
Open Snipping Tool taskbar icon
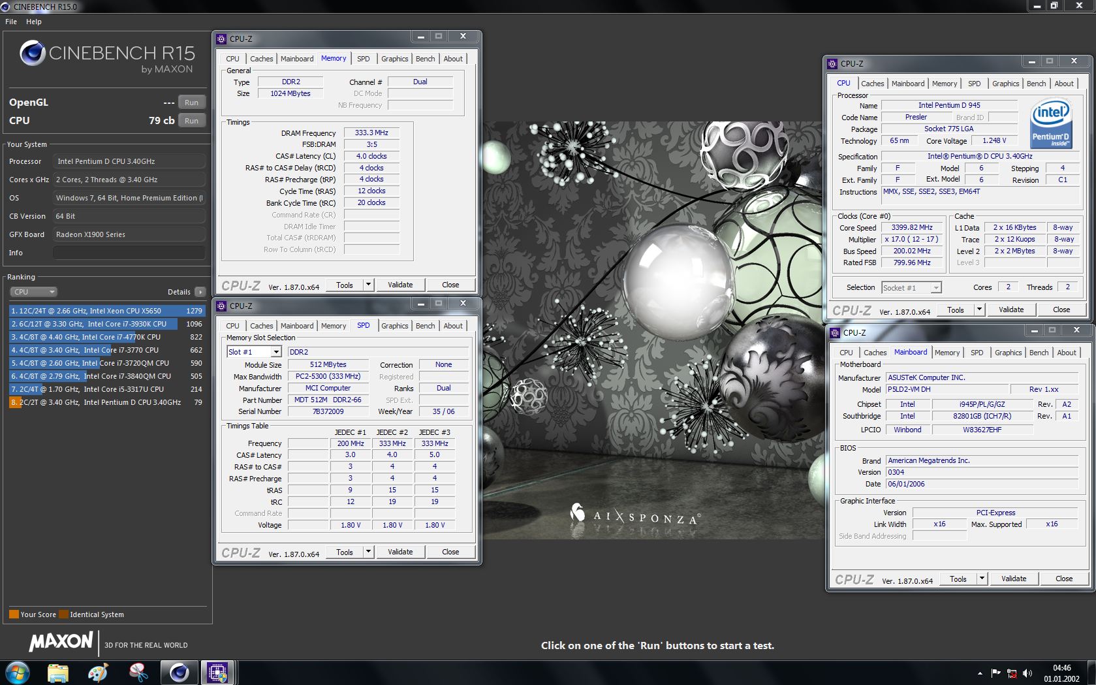[x=138, y=673]
